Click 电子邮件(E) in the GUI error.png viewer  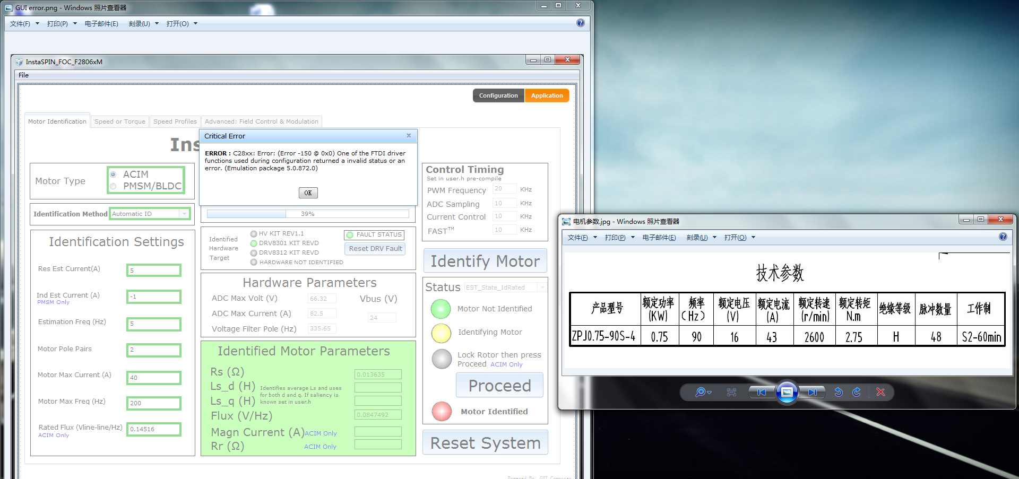pyautogui.click(x=101, y=24)
